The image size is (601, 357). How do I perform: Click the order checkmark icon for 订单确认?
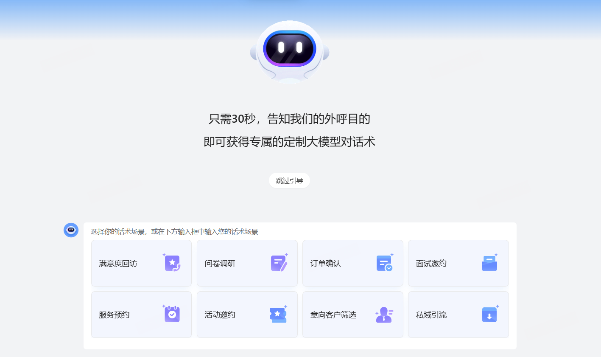(x=384, y=263)
